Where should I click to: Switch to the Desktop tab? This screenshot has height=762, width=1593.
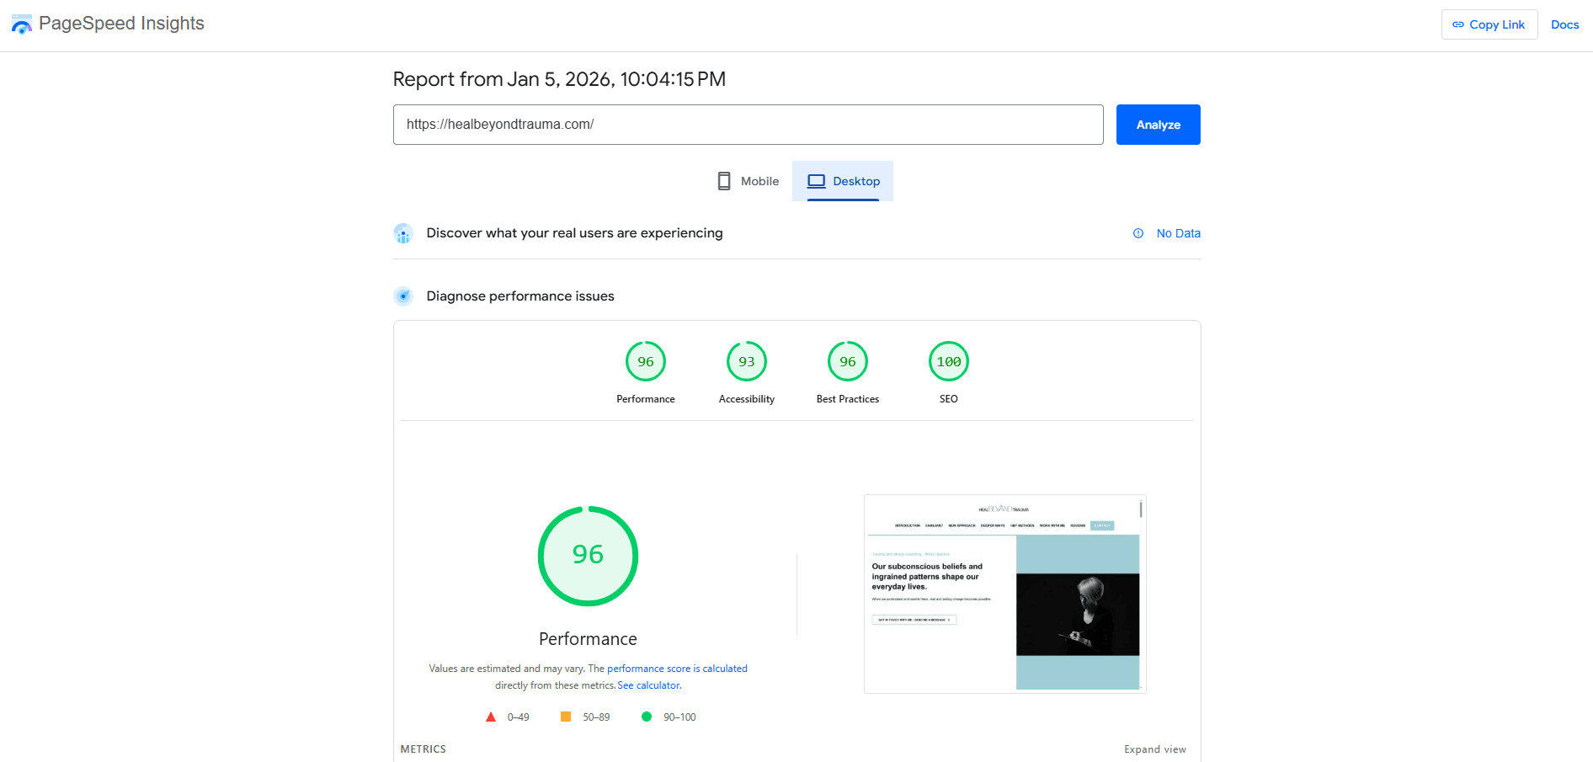(843, 181)
